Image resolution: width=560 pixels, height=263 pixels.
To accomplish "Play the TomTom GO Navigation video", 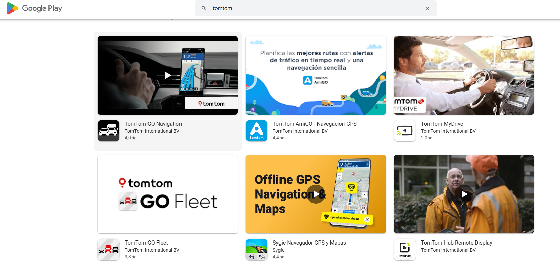I will coord(168,75).
